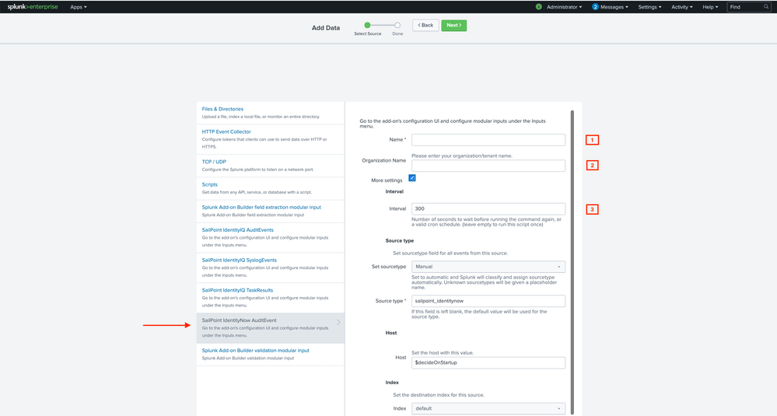Click chevron arrow on SailPoint IdentityNow AuditEvent

coord(338,322)
